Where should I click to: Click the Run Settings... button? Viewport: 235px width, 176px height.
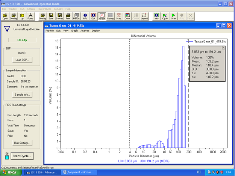pos(21,143)
